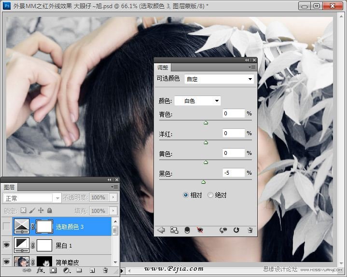Open the 颜色 dropdown showing 白色
Viewport: 347px width, 277px height.
[x=197, y=101]
